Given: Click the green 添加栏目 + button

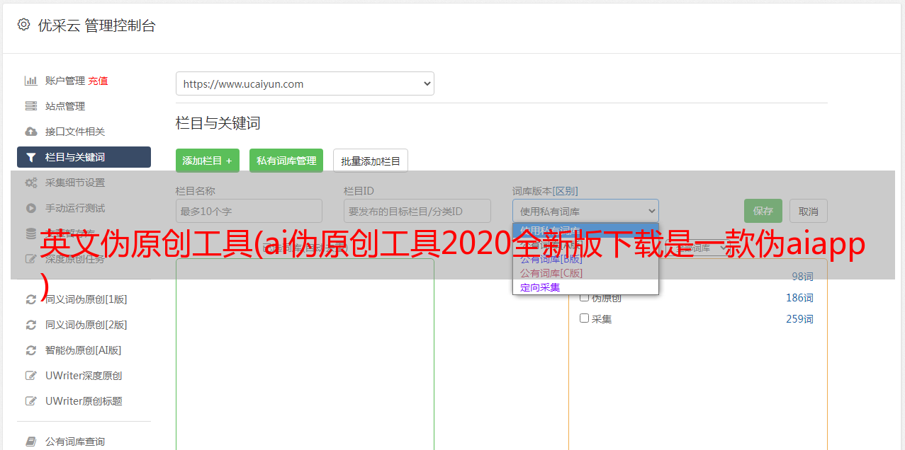Looking at the screenshot, I should coord(208,161).
